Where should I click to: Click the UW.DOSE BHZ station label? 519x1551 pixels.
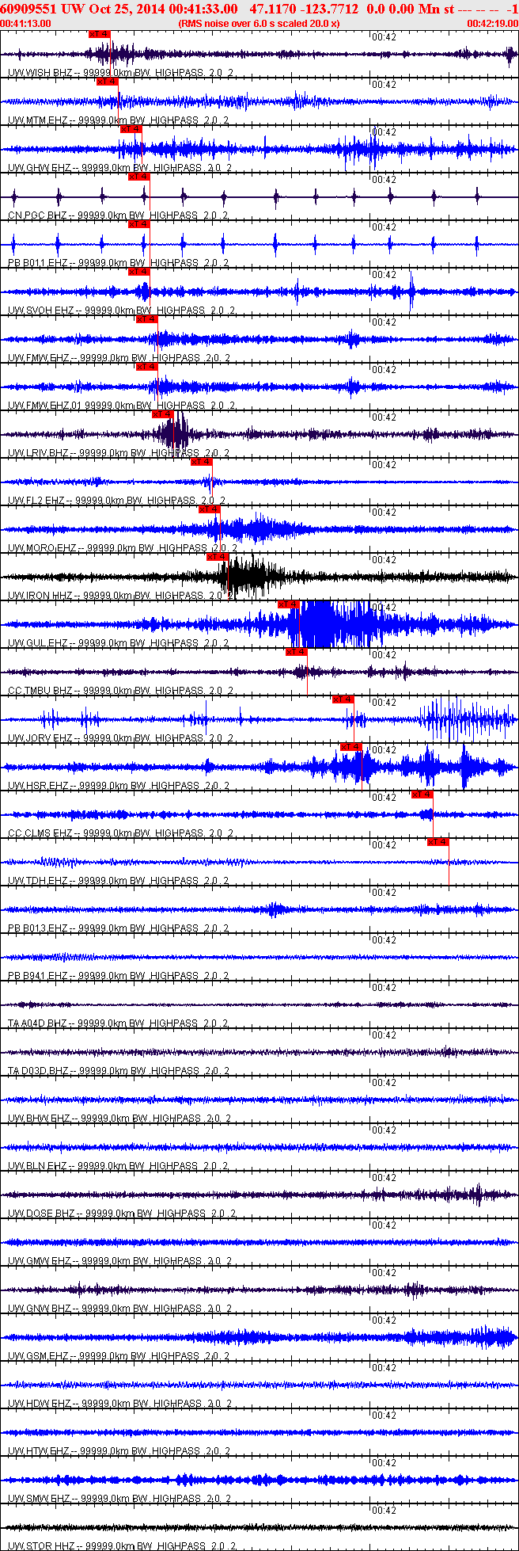122,1214
